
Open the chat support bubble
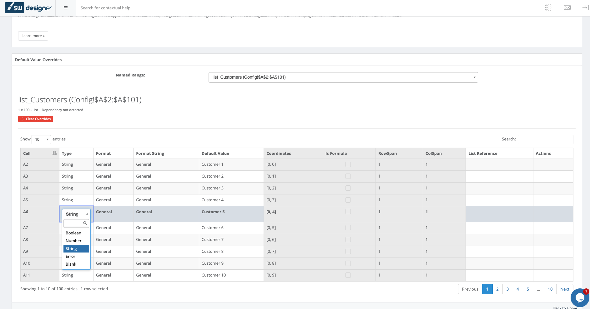click(580, 298)
